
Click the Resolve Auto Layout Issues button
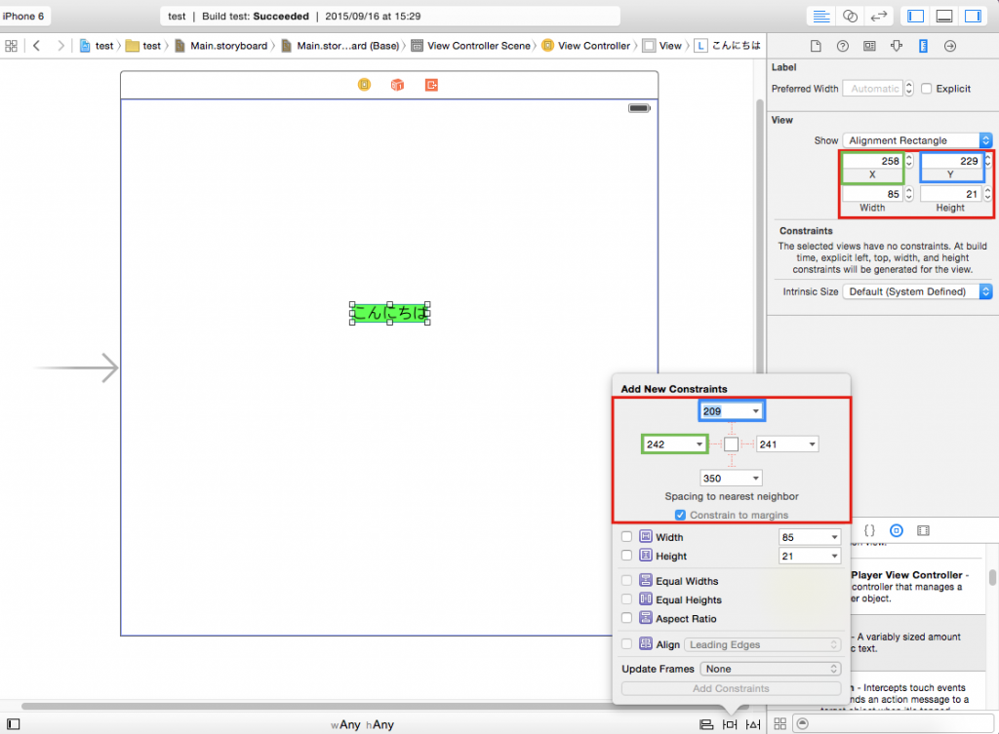753,724
